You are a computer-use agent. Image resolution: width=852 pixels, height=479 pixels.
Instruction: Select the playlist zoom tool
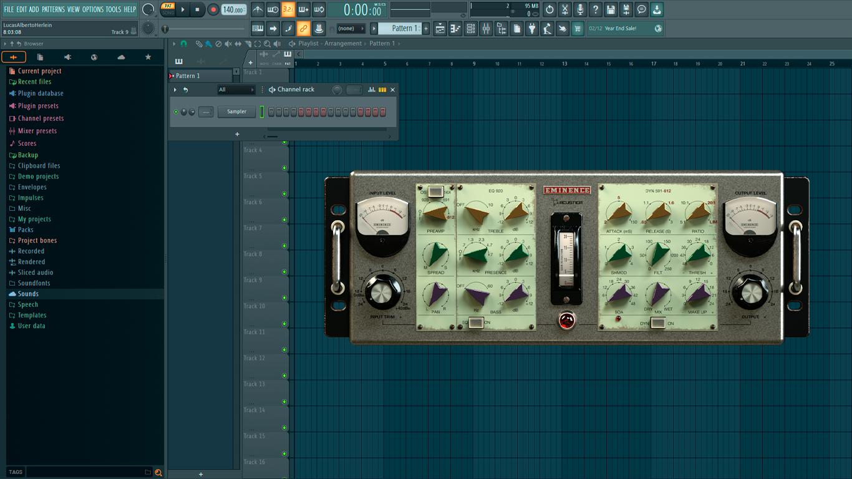point(268,44)
